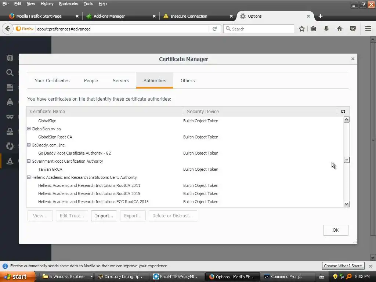
Task: Click the info icon in notification bar
Action: coord(5,266)
